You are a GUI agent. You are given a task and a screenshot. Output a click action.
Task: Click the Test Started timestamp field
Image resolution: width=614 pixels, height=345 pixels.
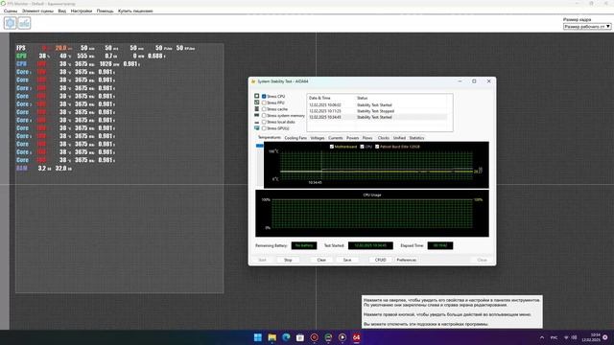[x=370, y=245]
